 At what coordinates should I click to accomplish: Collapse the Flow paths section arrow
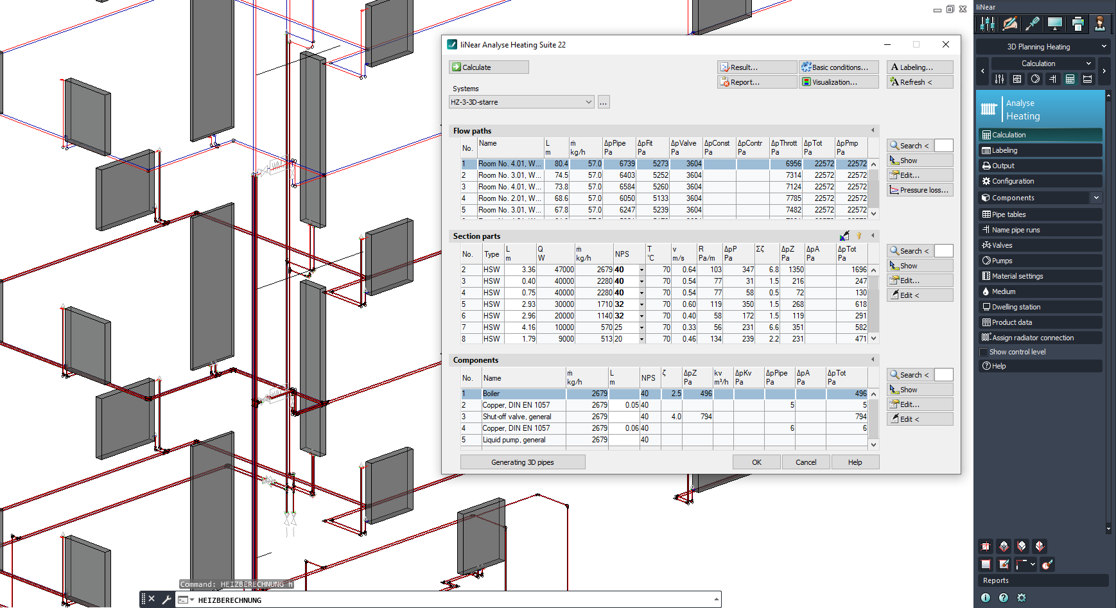coord(872,130)
